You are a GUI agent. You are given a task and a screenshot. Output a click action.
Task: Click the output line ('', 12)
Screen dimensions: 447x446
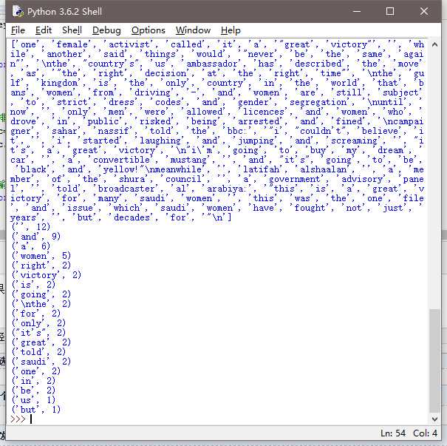pyautogui.click(x=31, y=227)
